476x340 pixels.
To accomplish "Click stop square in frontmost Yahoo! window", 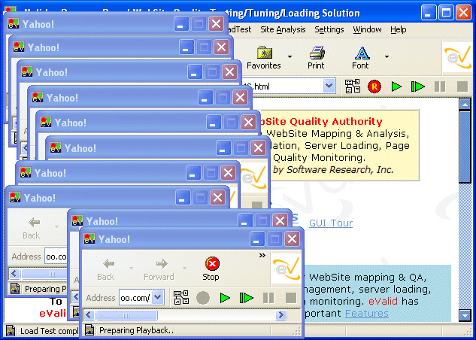I will [291, 298].
